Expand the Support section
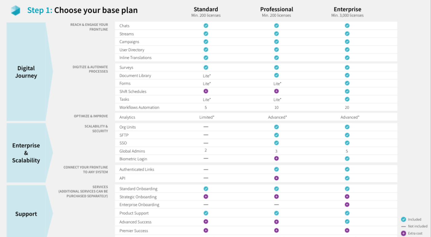Screen dimensions: 431x237 (x=26, y=214)
